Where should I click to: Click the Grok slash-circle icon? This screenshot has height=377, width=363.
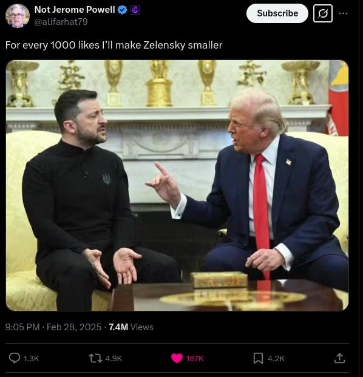[323, 13]
